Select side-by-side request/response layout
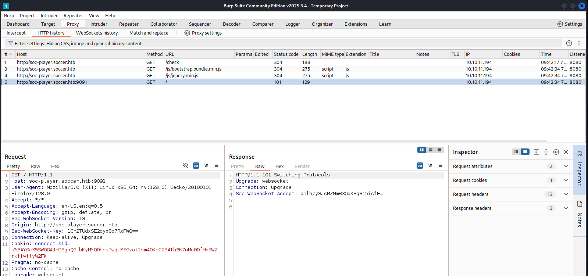This screenshot has height=276, width=588. [x=422, y=150]
